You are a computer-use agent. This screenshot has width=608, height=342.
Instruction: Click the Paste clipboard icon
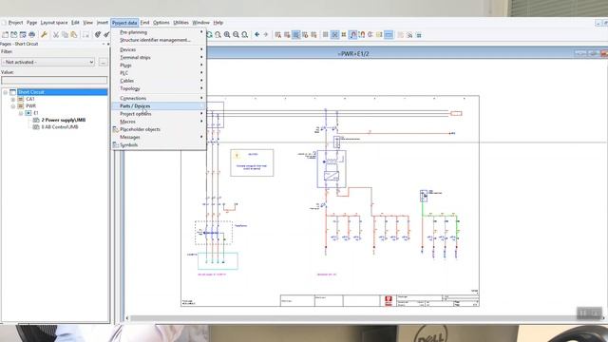74,35
